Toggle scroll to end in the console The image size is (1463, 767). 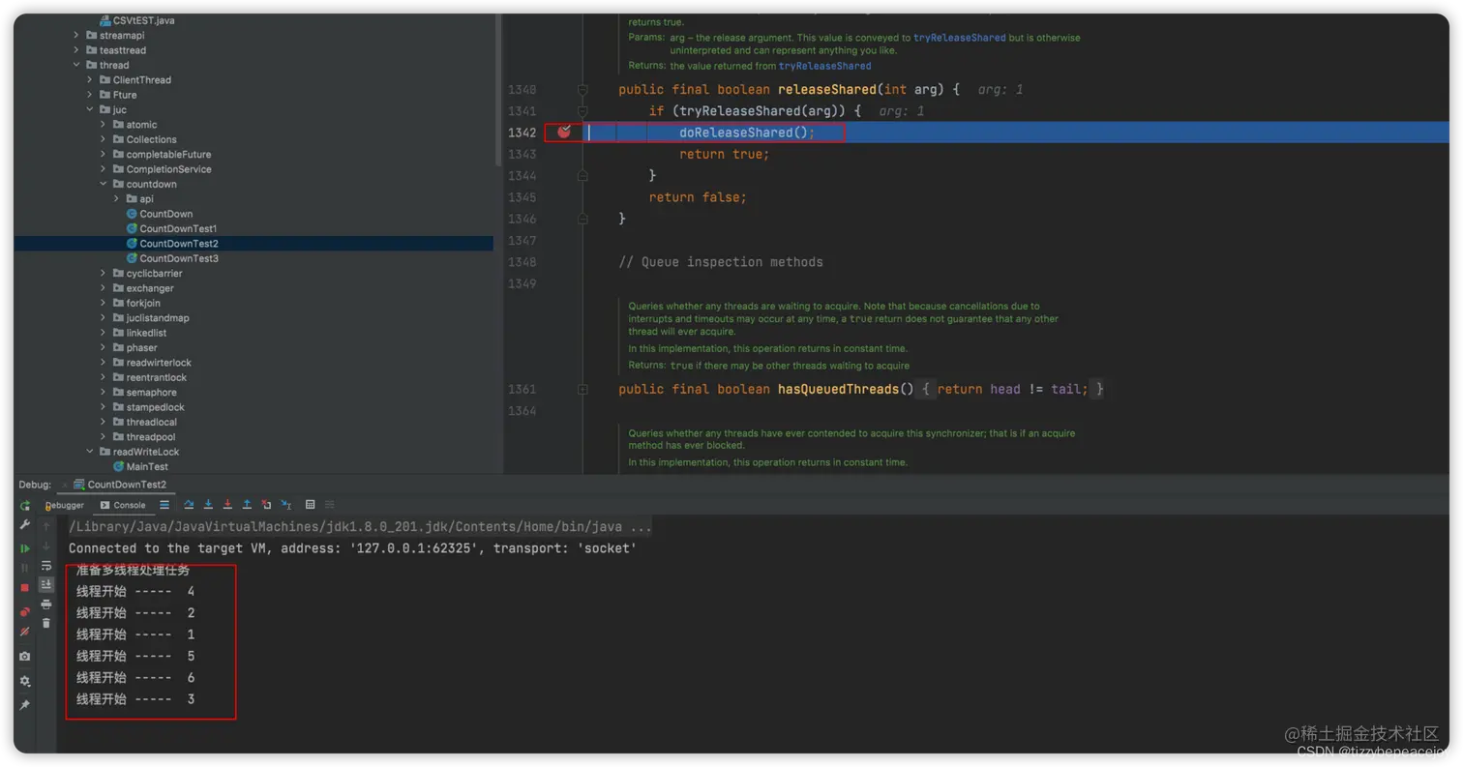coord(46,584)
